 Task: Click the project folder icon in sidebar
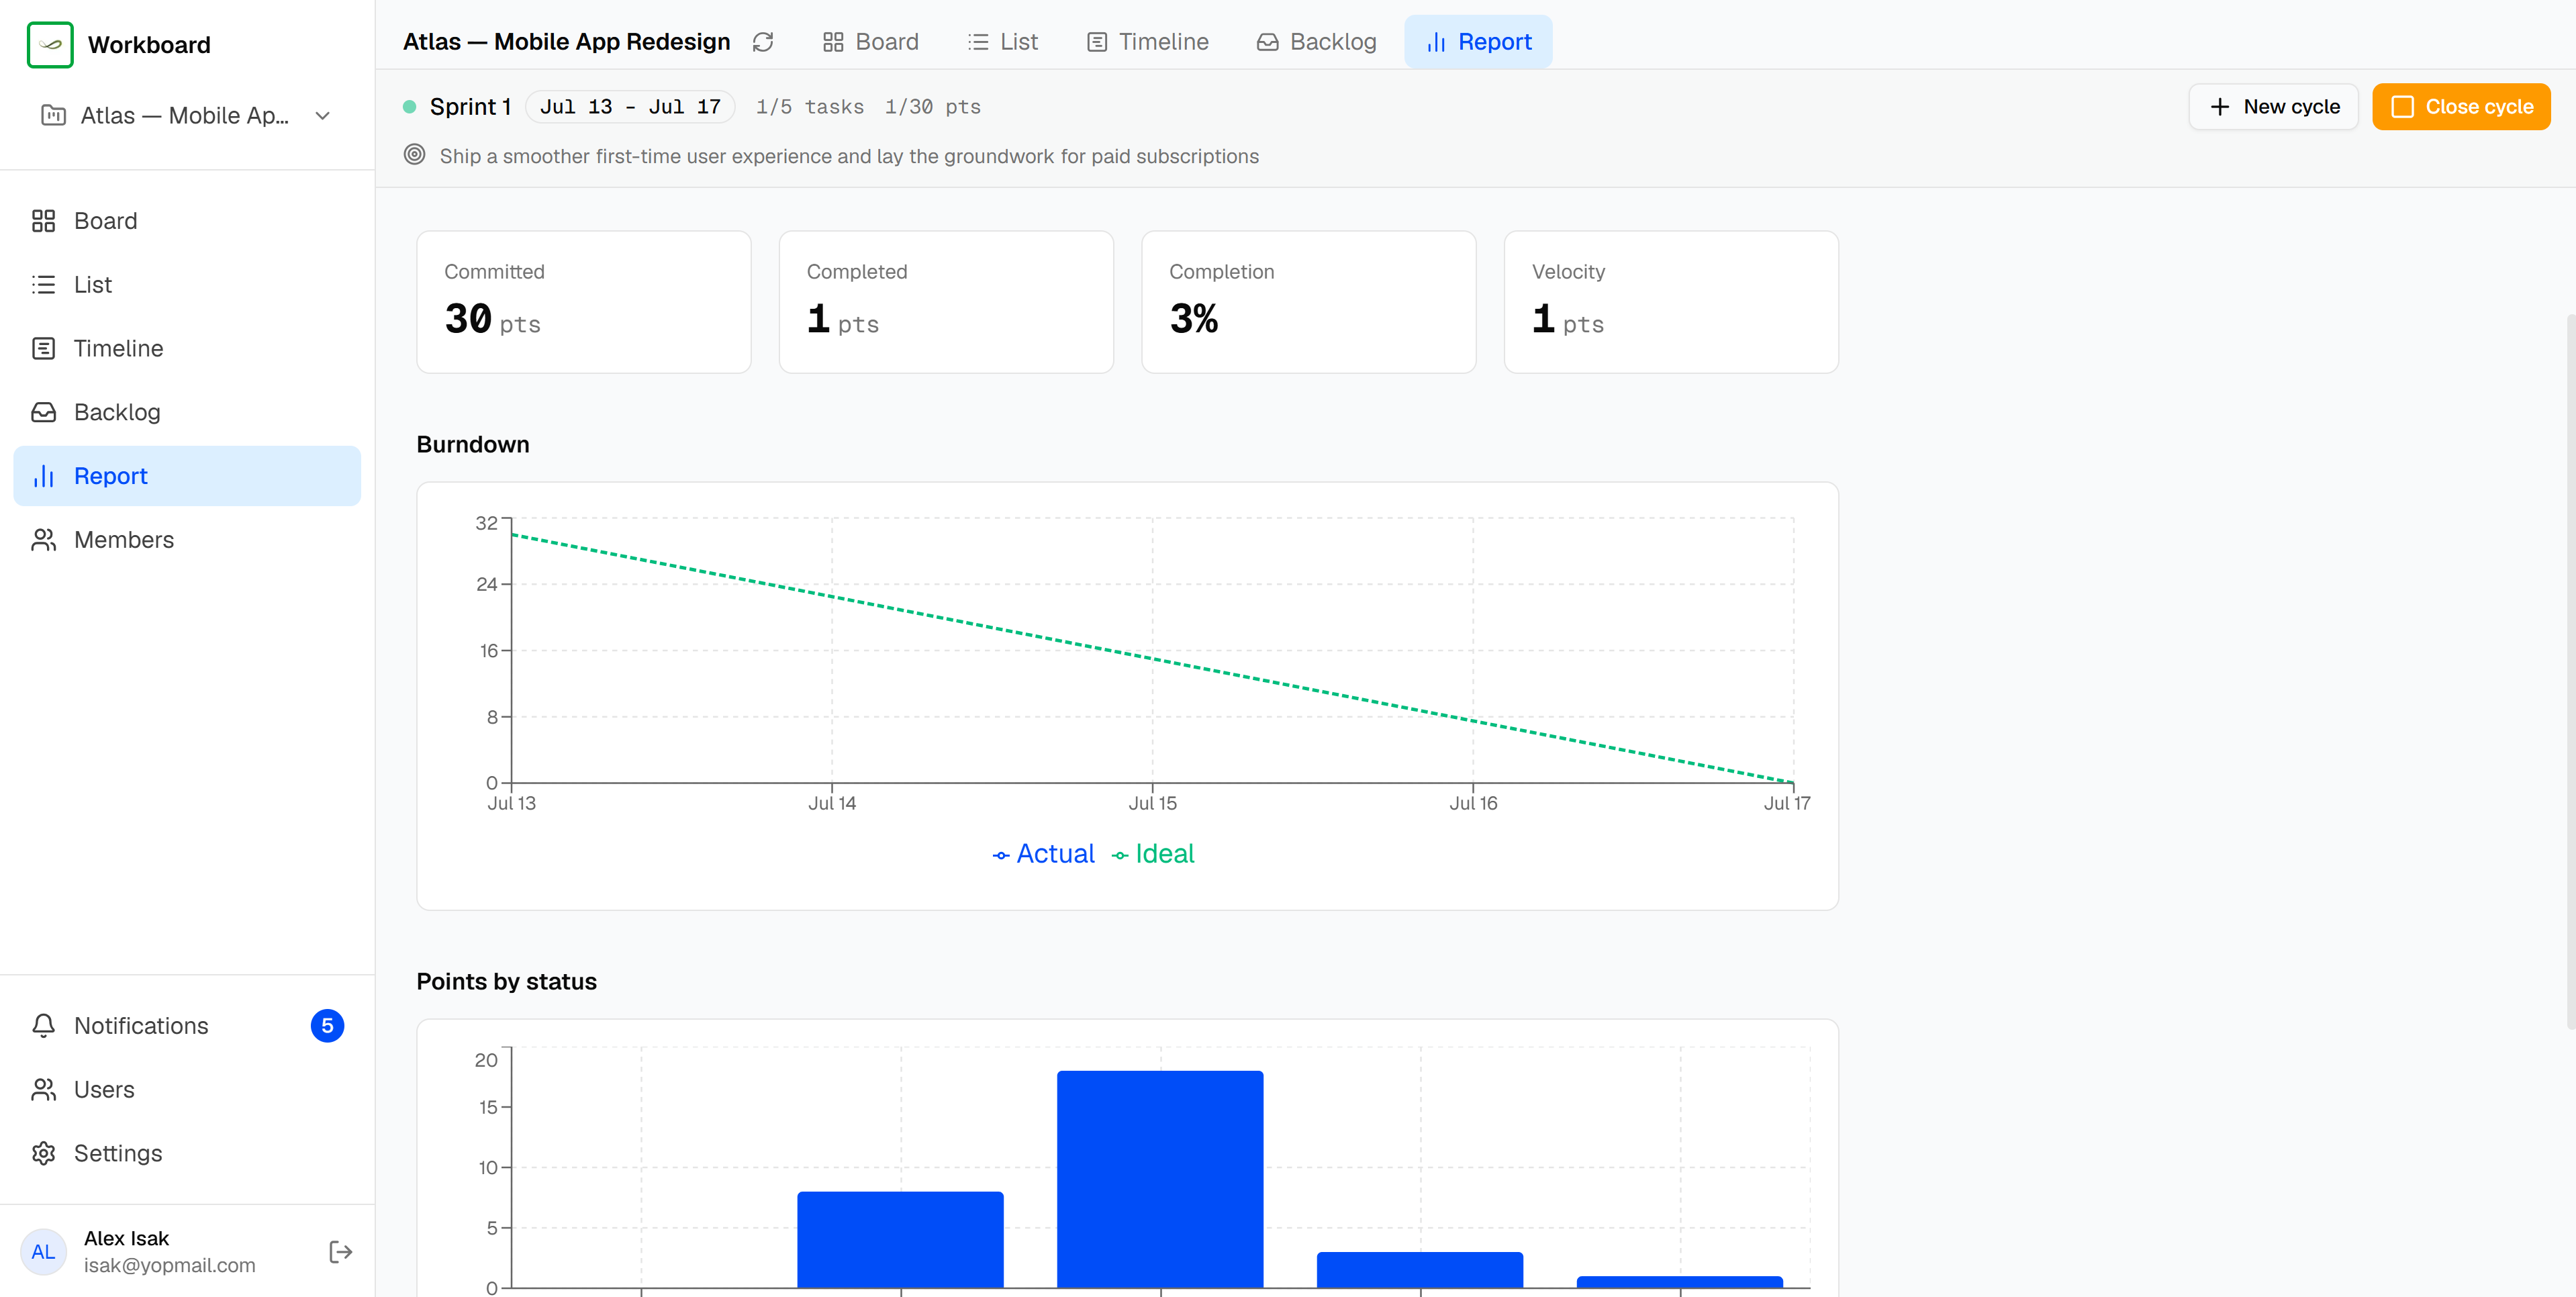click(53, 115)
